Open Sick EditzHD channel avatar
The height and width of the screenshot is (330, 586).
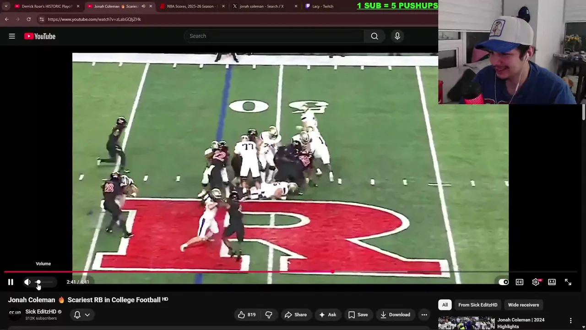click(15, 313)
